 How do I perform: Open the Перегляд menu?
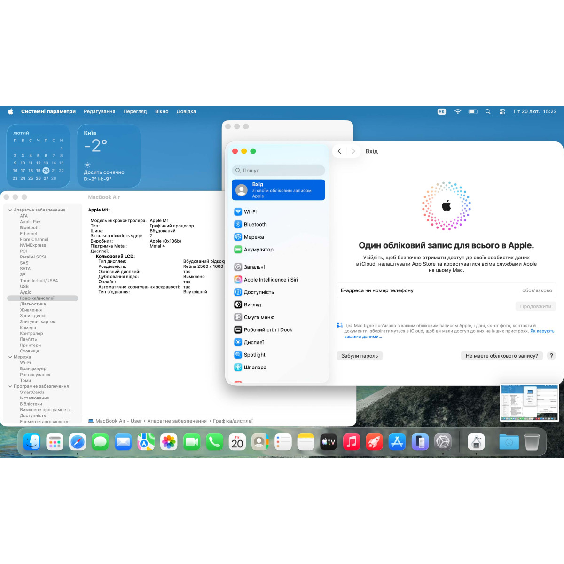point(135,111)
